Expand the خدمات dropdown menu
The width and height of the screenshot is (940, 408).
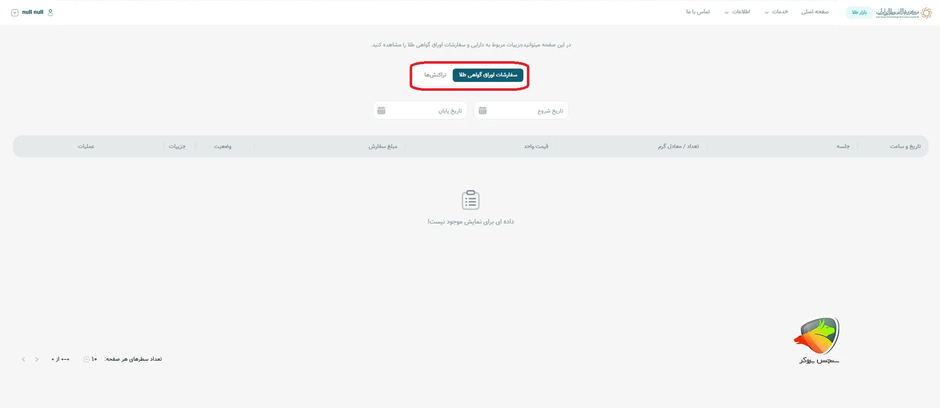point(776,12)
